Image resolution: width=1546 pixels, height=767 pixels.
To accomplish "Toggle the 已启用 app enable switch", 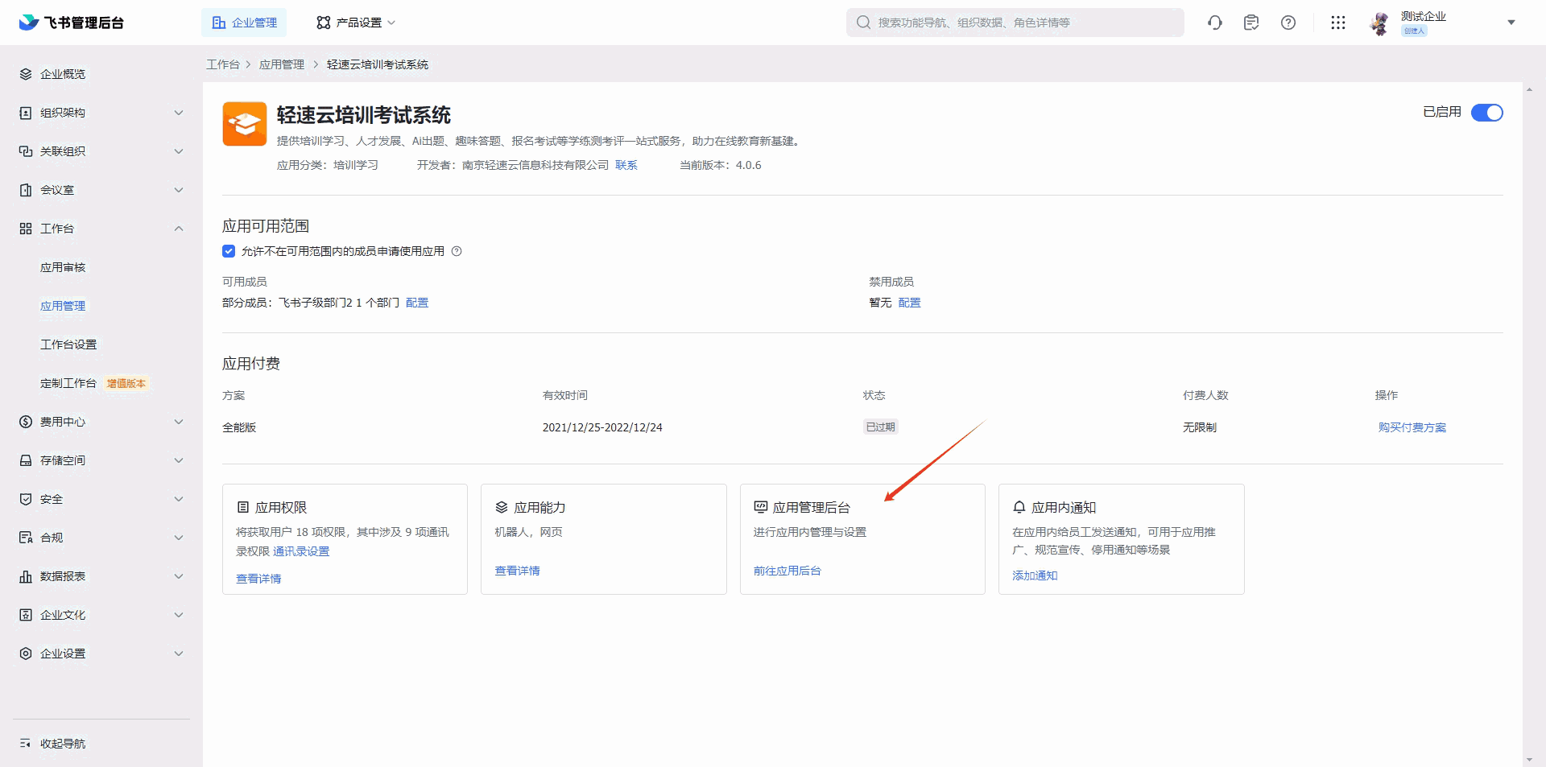I will (x=1486, y=113).
